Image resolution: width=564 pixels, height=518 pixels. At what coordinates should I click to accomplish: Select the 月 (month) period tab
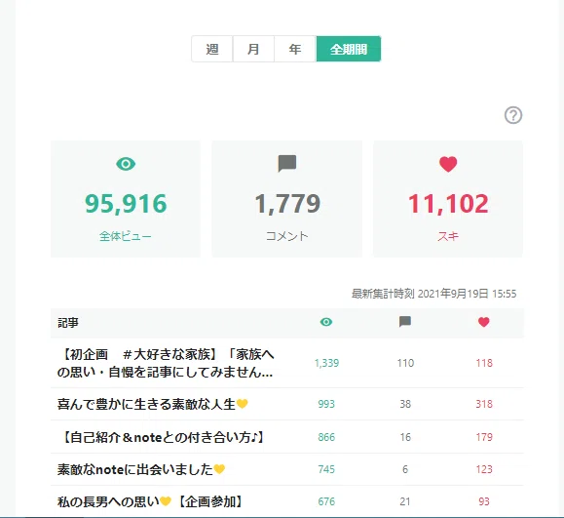click(x=253, y=49)
